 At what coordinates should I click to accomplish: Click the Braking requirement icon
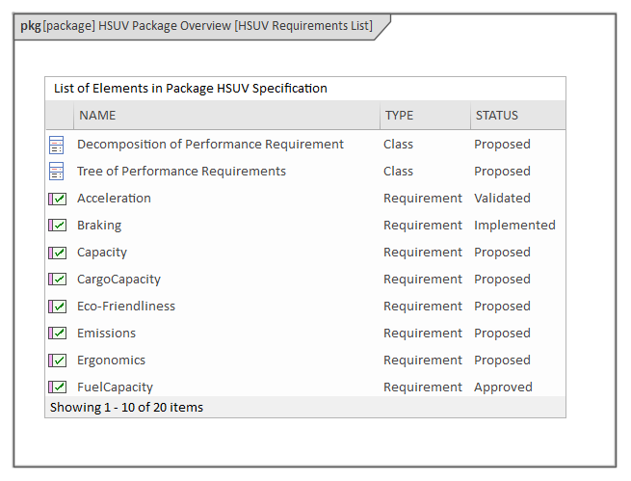pos(57,226)
